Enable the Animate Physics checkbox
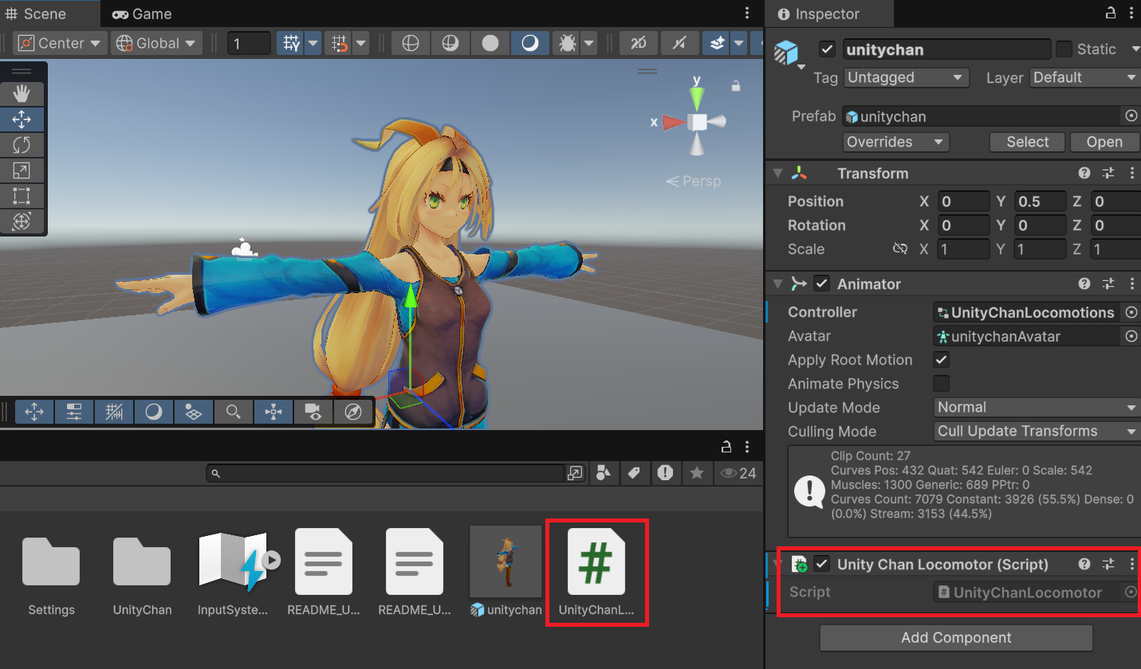1141x669 pixels. (942, 384)
